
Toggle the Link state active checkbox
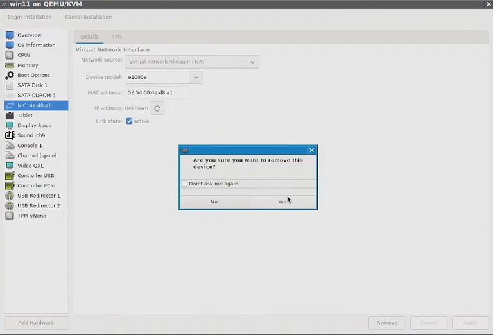tap(129, 121)
